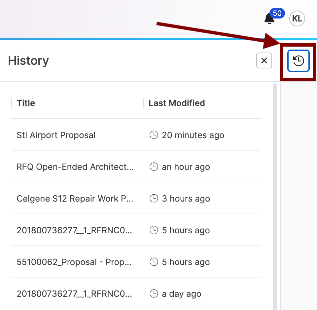Image resolution: width=317 pixels, height=310 pixels.
Task: Open Celgene S12 Repair Work P... entry
Action: 75,199
